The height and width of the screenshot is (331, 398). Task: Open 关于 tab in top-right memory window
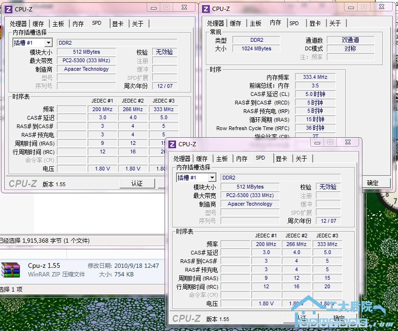335,23
